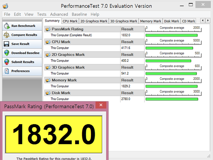Click the 400.2 2D Graphics result value
The width and height of the screenshot is (213, 160).
point(125,61)
